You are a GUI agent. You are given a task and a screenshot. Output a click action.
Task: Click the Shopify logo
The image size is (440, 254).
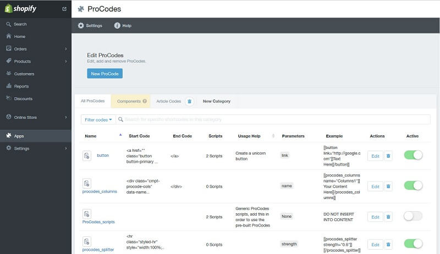point(20,8)
